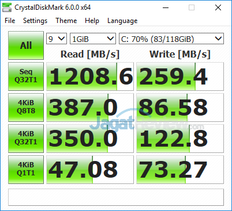Close the CrystalDiskMark window
Screen dimensions: 232x211
coord(218,7)
